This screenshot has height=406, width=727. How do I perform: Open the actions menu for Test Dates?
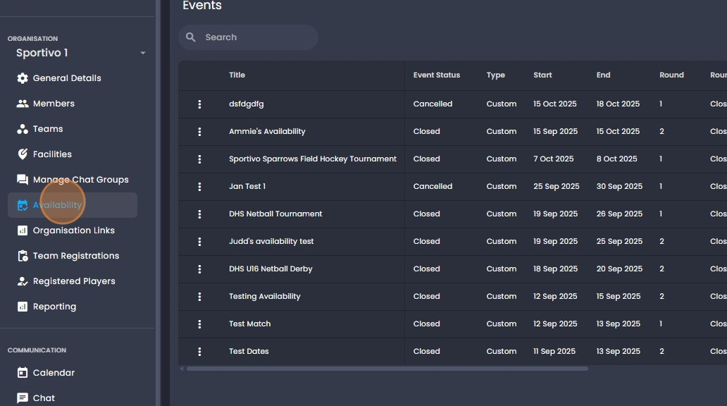coord(199,352)
